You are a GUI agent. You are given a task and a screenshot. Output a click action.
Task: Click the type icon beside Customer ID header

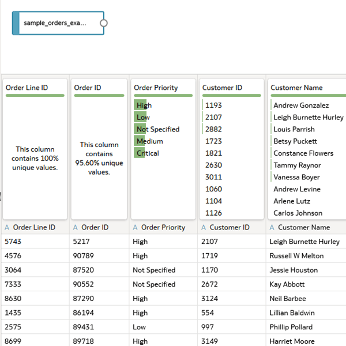pos(204,227)
